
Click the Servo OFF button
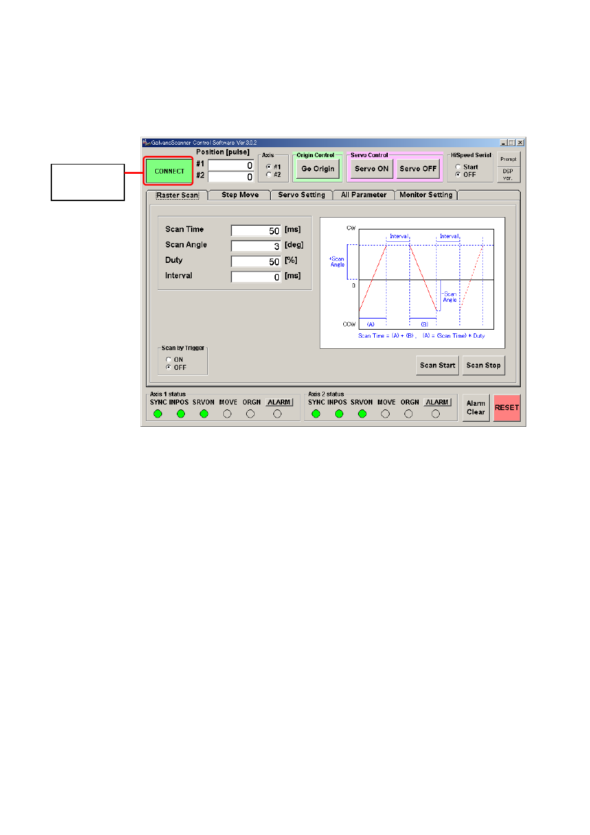pyautogui.click(x=418, y=169)
